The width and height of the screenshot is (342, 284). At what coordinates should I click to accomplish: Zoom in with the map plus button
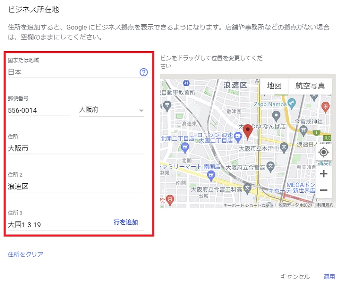324,174
